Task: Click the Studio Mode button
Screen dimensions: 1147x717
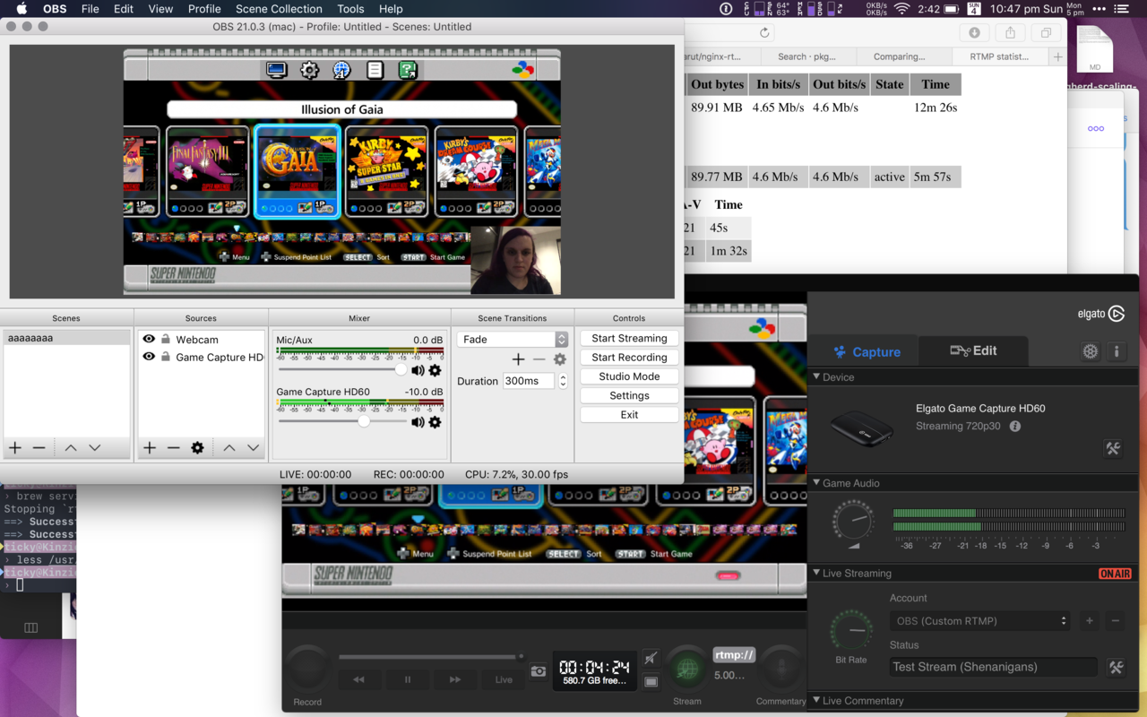Action: pyautogui.click(x=629, y=376)
